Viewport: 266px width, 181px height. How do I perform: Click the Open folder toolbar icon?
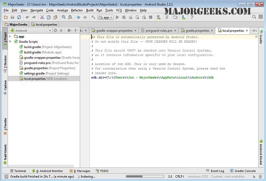point(6,17)
